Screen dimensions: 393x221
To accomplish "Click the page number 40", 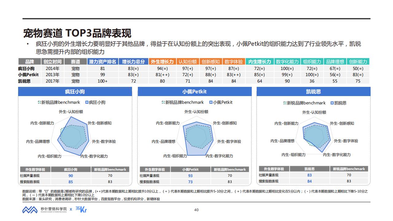I will point(196,210).
